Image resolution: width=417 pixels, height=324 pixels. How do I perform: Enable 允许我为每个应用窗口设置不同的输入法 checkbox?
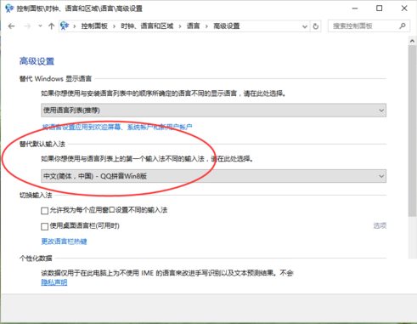(x=44, y=211)
